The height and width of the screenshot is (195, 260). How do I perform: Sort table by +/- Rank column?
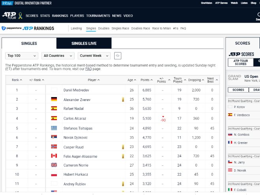37,80
